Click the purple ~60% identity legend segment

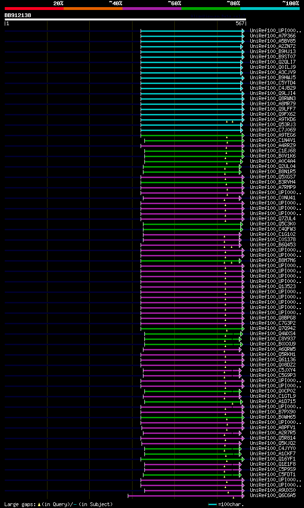point(152,9)
